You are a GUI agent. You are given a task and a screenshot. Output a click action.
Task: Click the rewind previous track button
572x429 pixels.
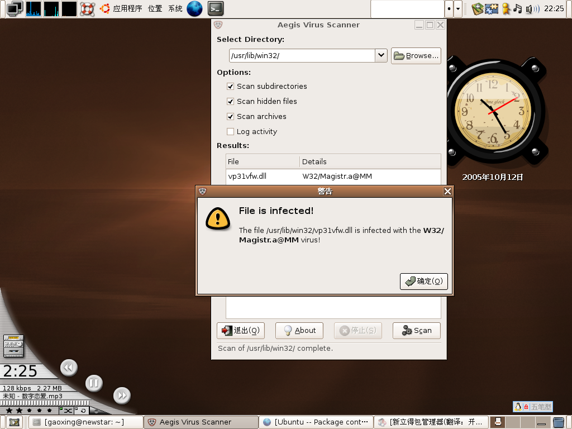coord(69,368)
